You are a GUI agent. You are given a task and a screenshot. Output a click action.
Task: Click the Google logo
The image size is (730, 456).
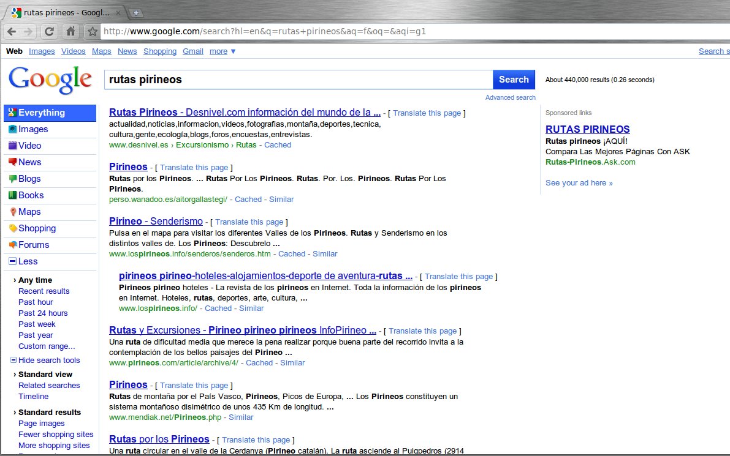click(50, 80)
